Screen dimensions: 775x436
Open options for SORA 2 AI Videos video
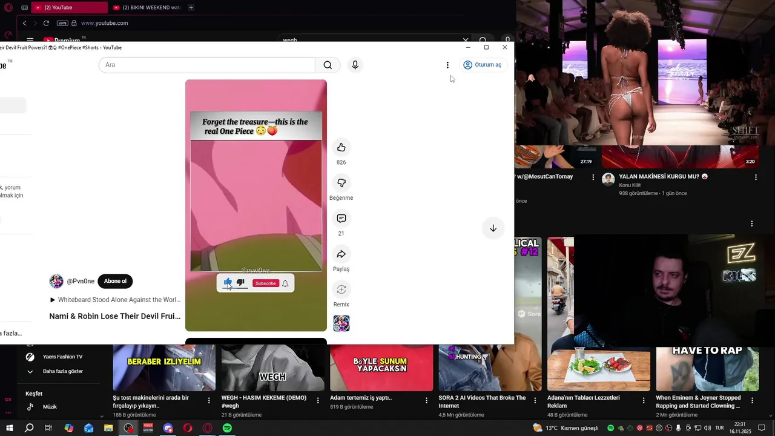535,400
